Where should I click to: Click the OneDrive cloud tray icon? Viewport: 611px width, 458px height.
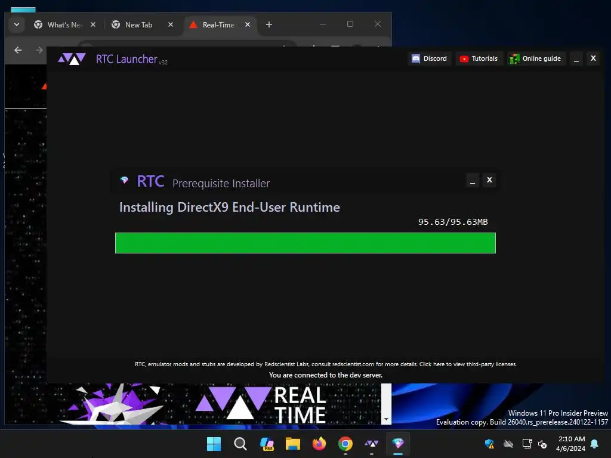click(x=508, y=444)
